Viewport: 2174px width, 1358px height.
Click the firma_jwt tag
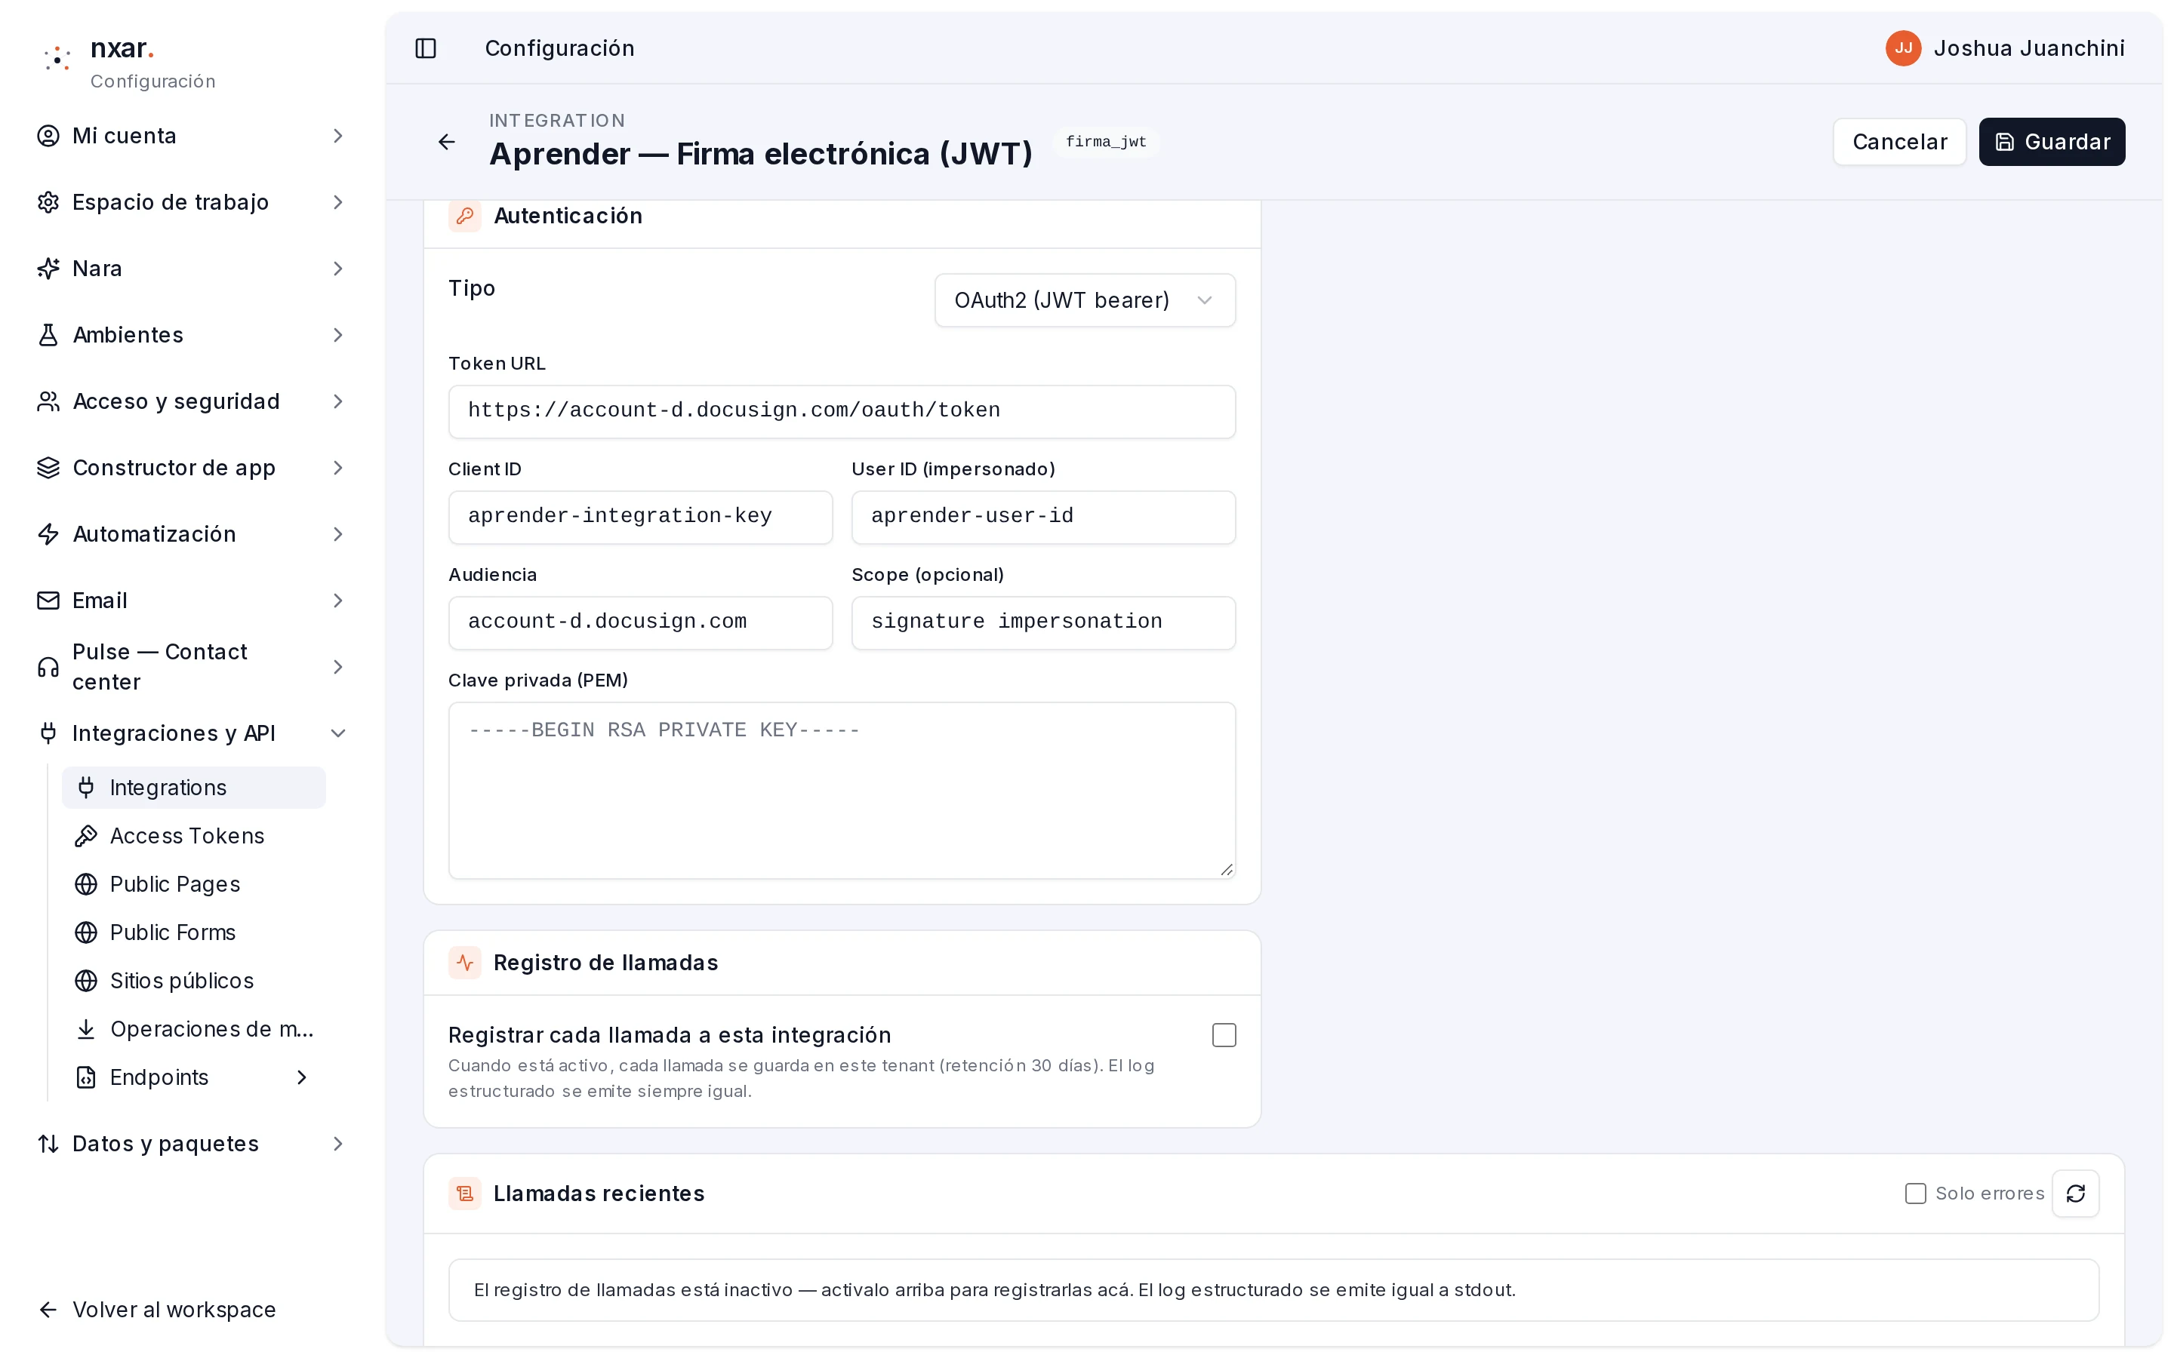(x=1106, y=142)
